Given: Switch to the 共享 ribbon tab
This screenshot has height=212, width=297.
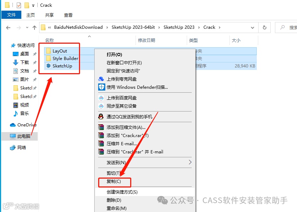Looking at the screenshot, I should point(49,15).
